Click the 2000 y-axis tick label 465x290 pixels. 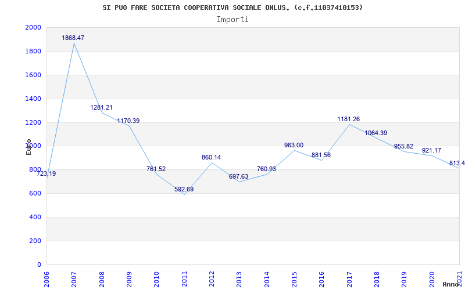click(33, 27)
